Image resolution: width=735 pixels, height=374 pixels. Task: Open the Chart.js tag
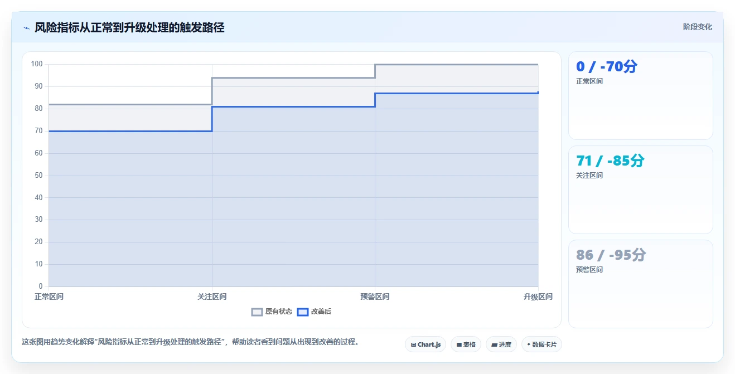point(425,344)
